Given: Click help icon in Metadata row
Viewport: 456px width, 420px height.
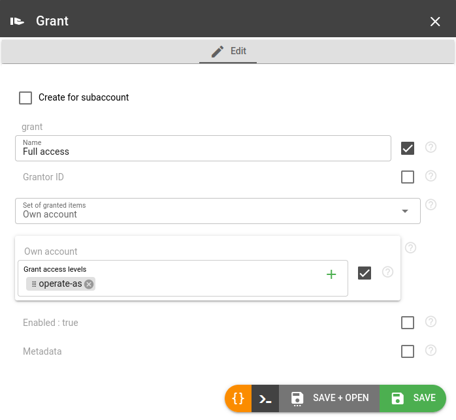Looking at the screenshot, I should pos(431,351).
